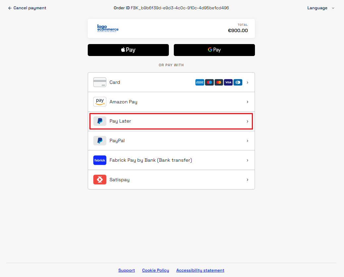The height and width of the screenshot is (277, 344).
Task: Click the back arrow beside Cancel payment
Action: click(10, 8)
